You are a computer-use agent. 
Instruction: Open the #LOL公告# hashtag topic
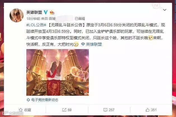[x=36, y=25]
